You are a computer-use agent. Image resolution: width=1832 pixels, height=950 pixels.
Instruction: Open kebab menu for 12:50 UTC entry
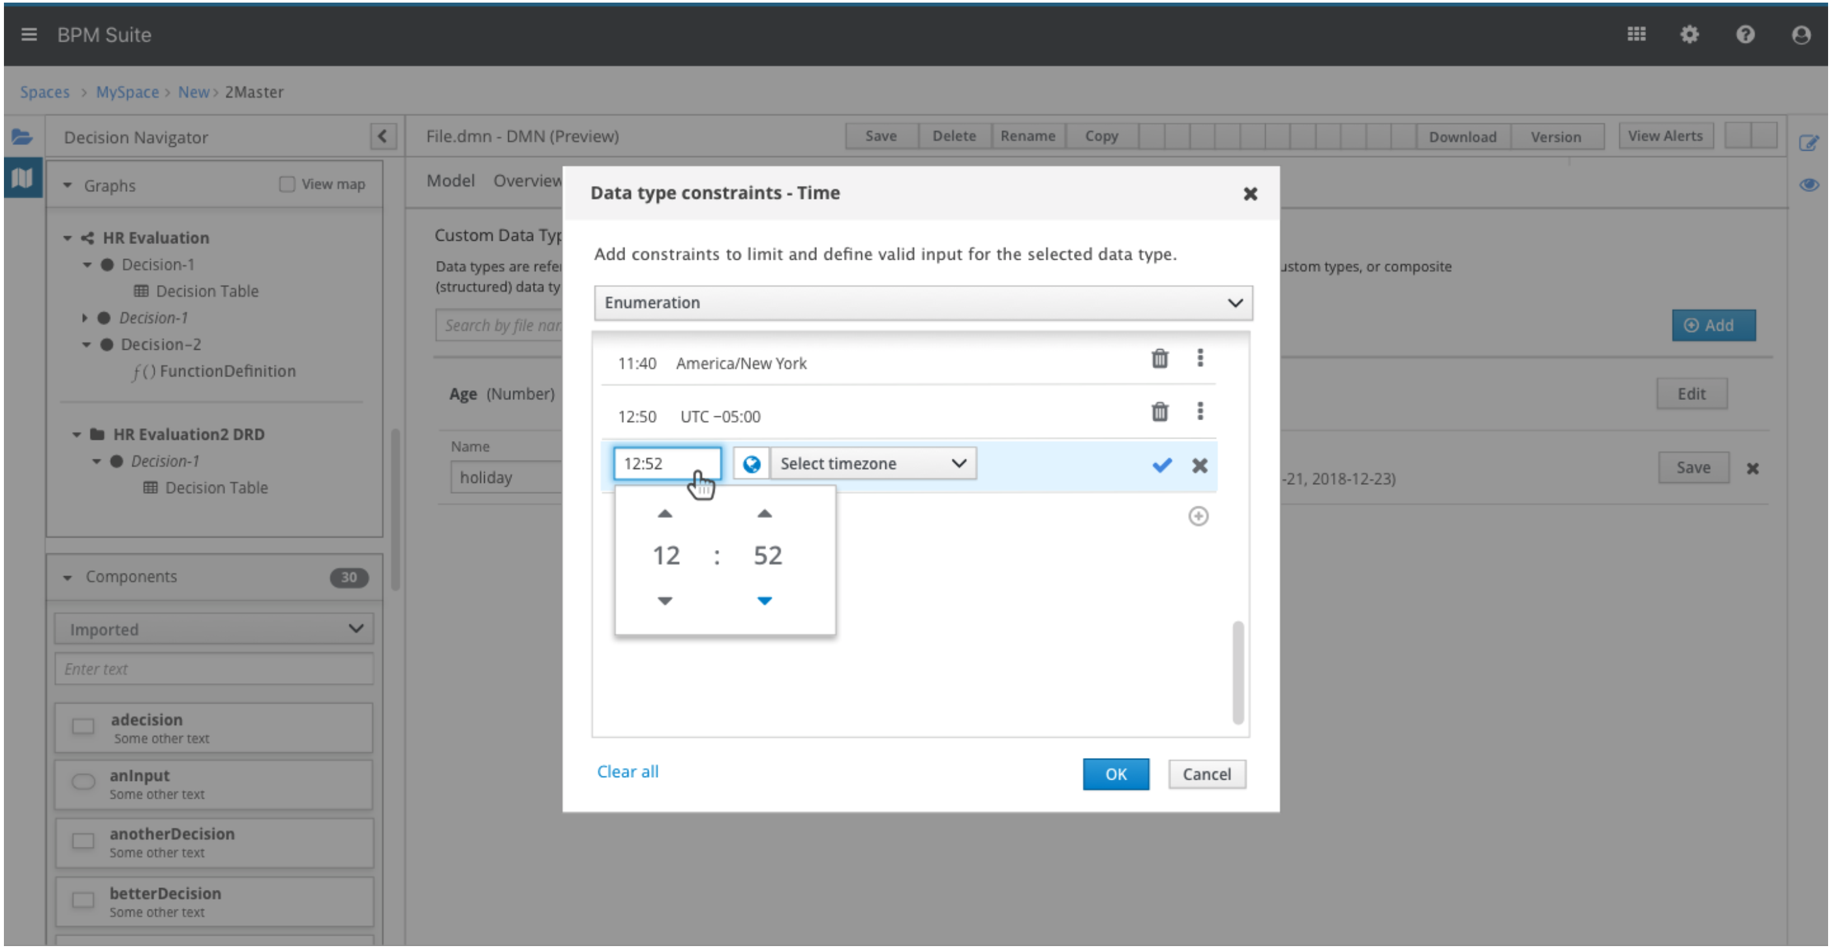click(1200, 411)
